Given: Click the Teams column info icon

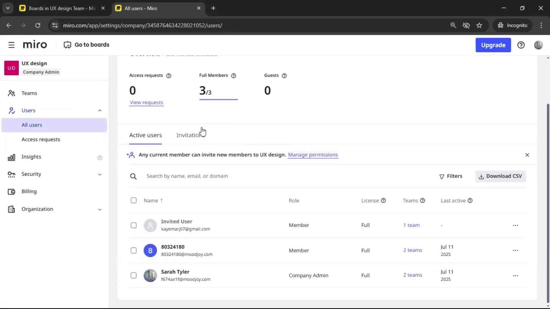Looking at the screenshot, I should pyautogui.click(x=423, y=201).
